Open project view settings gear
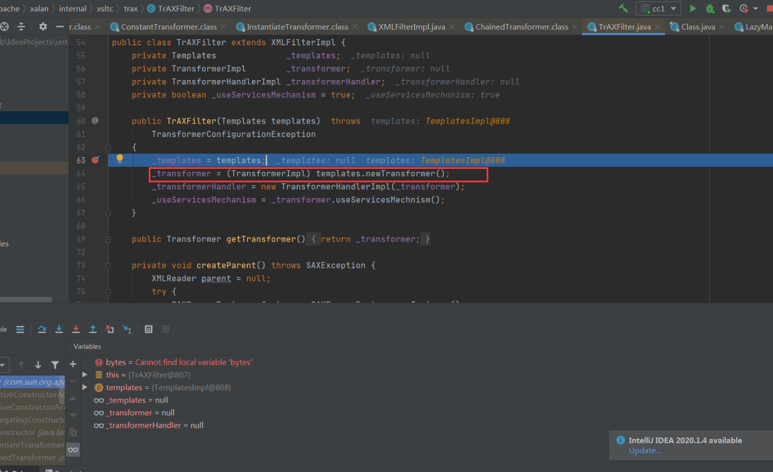 [43, 26]
